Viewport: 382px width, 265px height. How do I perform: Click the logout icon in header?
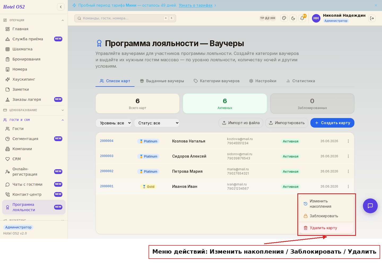point(372,18)
